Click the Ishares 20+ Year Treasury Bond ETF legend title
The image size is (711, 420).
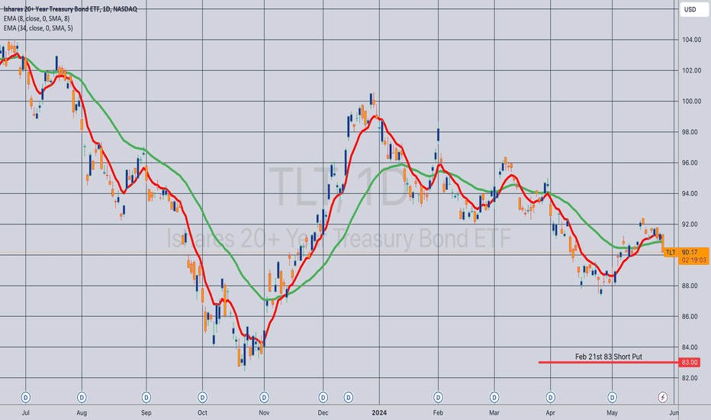70,9
